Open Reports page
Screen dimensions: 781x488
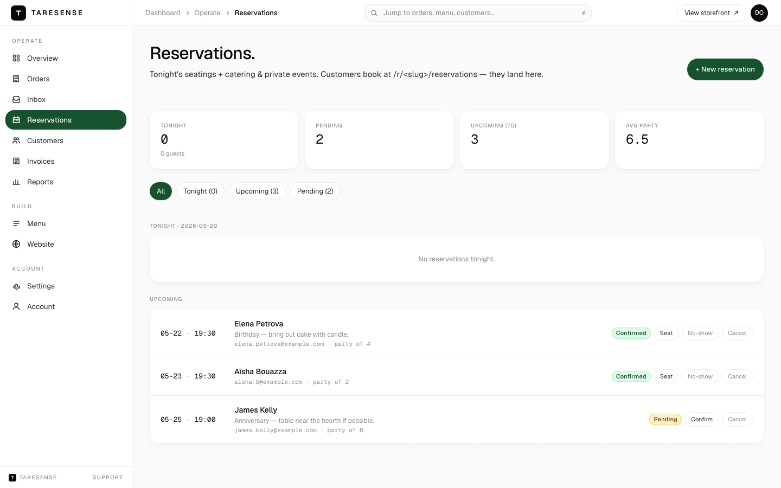(66, 182)
